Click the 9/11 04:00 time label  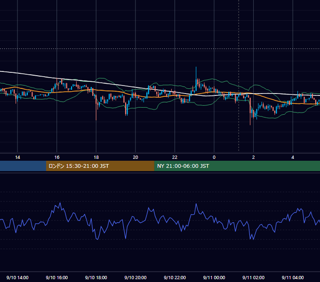(293, 277)
